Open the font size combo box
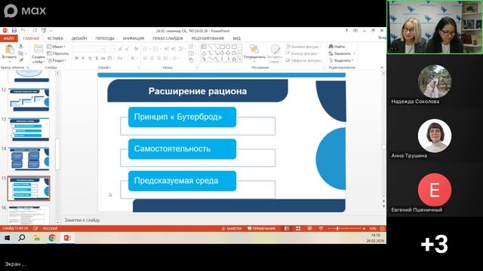The width and height of the screenshot is (483, 271). tap(110, 49)
